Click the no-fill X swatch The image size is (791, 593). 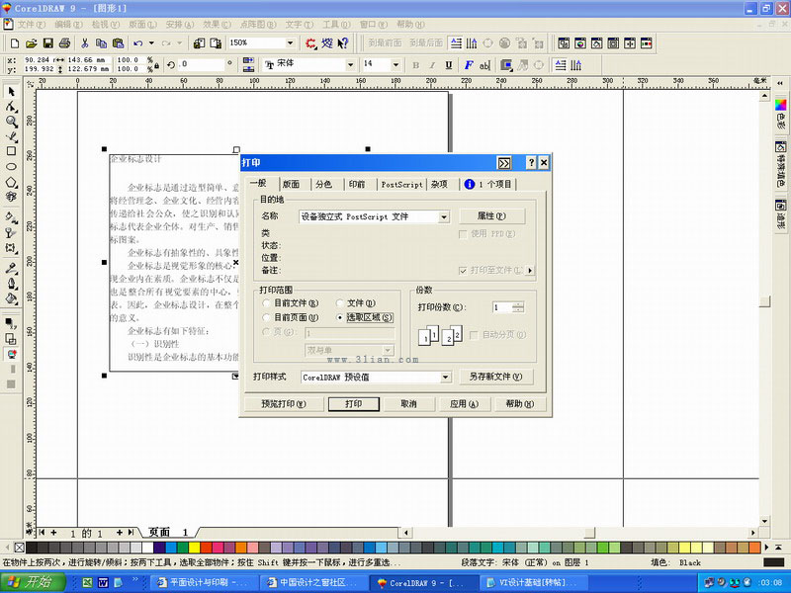[19, 548]
